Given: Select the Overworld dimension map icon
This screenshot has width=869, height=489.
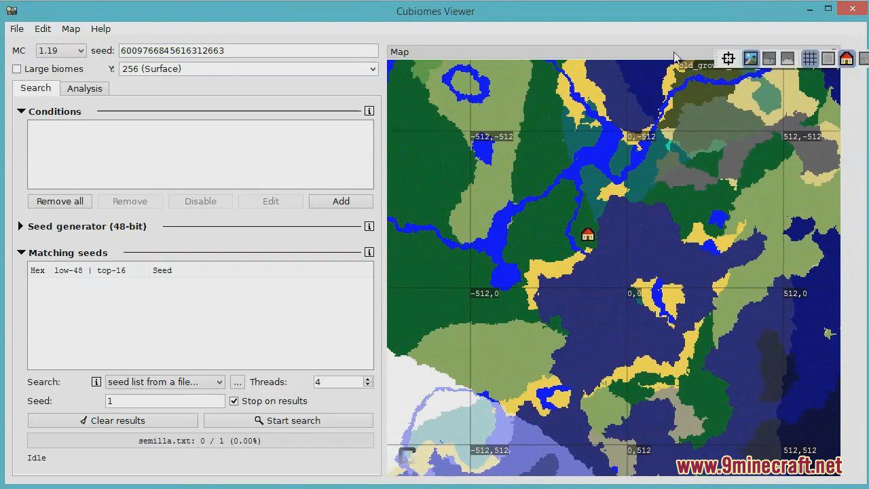Looking at the screenshot, I should coord(750,58).
